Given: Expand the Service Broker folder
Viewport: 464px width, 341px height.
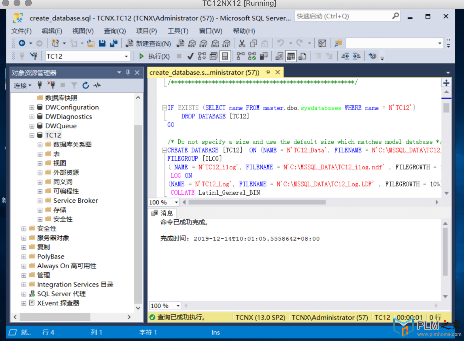Looking at the screenshot, I should pos(40,201).
